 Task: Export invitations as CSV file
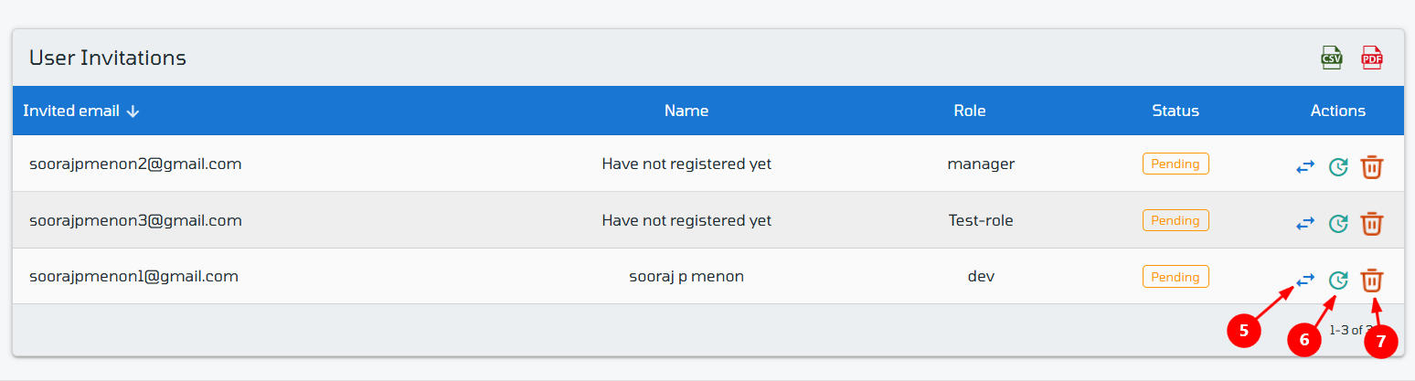point(1332,58)
